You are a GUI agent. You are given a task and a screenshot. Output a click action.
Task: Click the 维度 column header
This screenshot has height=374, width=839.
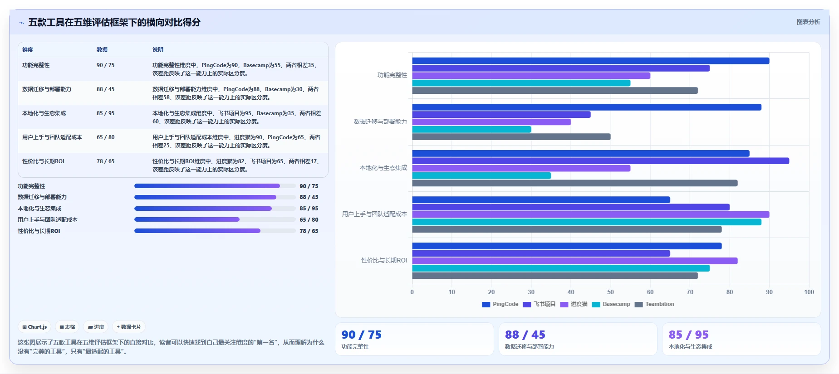point(28,50)
